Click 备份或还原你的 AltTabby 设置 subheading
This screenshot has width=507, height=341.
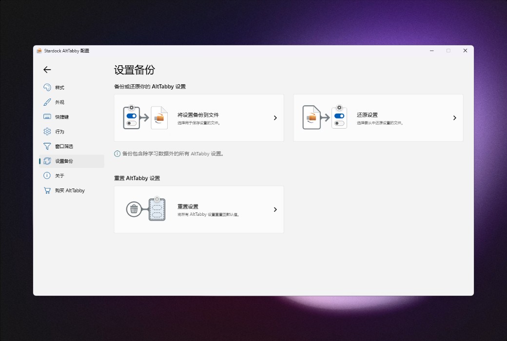click(150, 87)
